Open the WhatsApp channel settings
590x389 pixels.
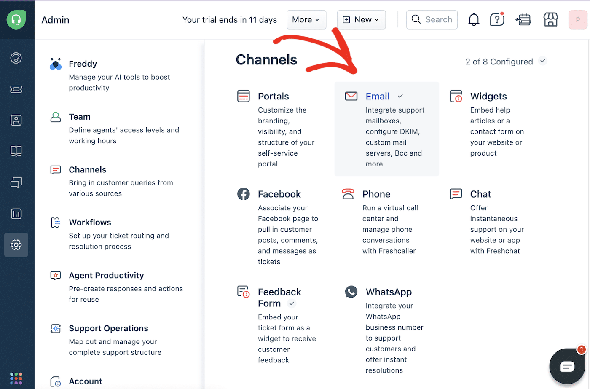coord(389,292)
